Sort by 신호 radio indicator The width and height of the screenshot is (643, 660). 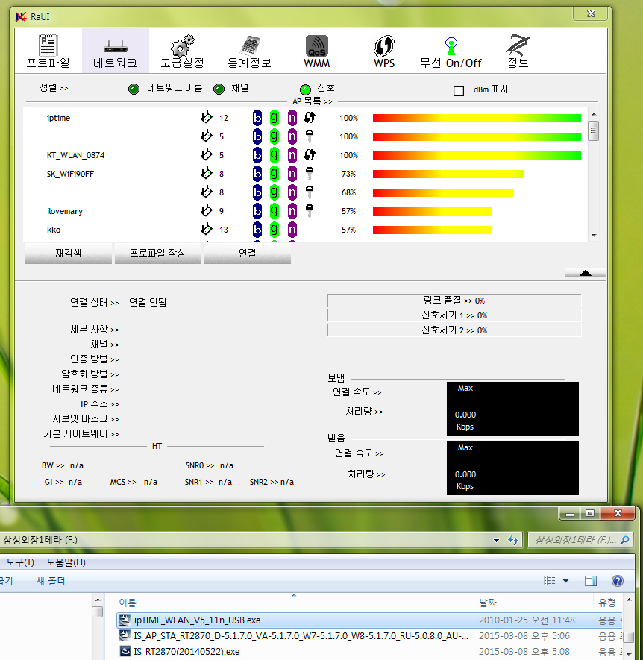305,89
